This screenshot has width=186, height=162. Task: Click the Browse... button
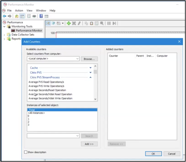[x=89, y=59]
